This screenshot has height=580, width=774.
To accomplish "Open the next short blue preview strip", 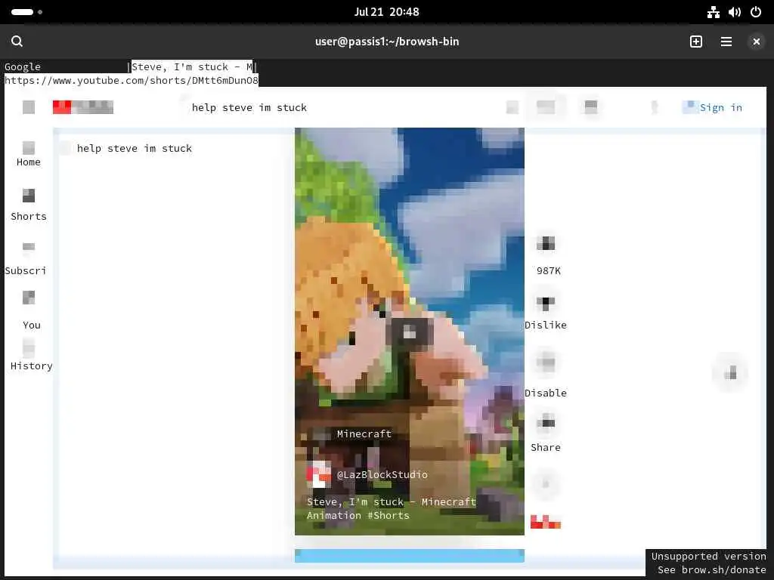I will pyautogui.click(x=409, y=556).
